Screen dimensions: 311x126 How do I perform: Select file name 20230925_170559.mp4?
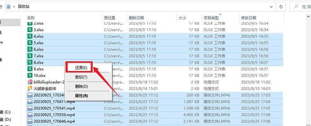[x=54, y=115]
